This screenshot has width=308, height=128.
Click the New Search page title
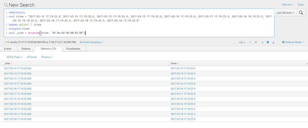(22, 5)
